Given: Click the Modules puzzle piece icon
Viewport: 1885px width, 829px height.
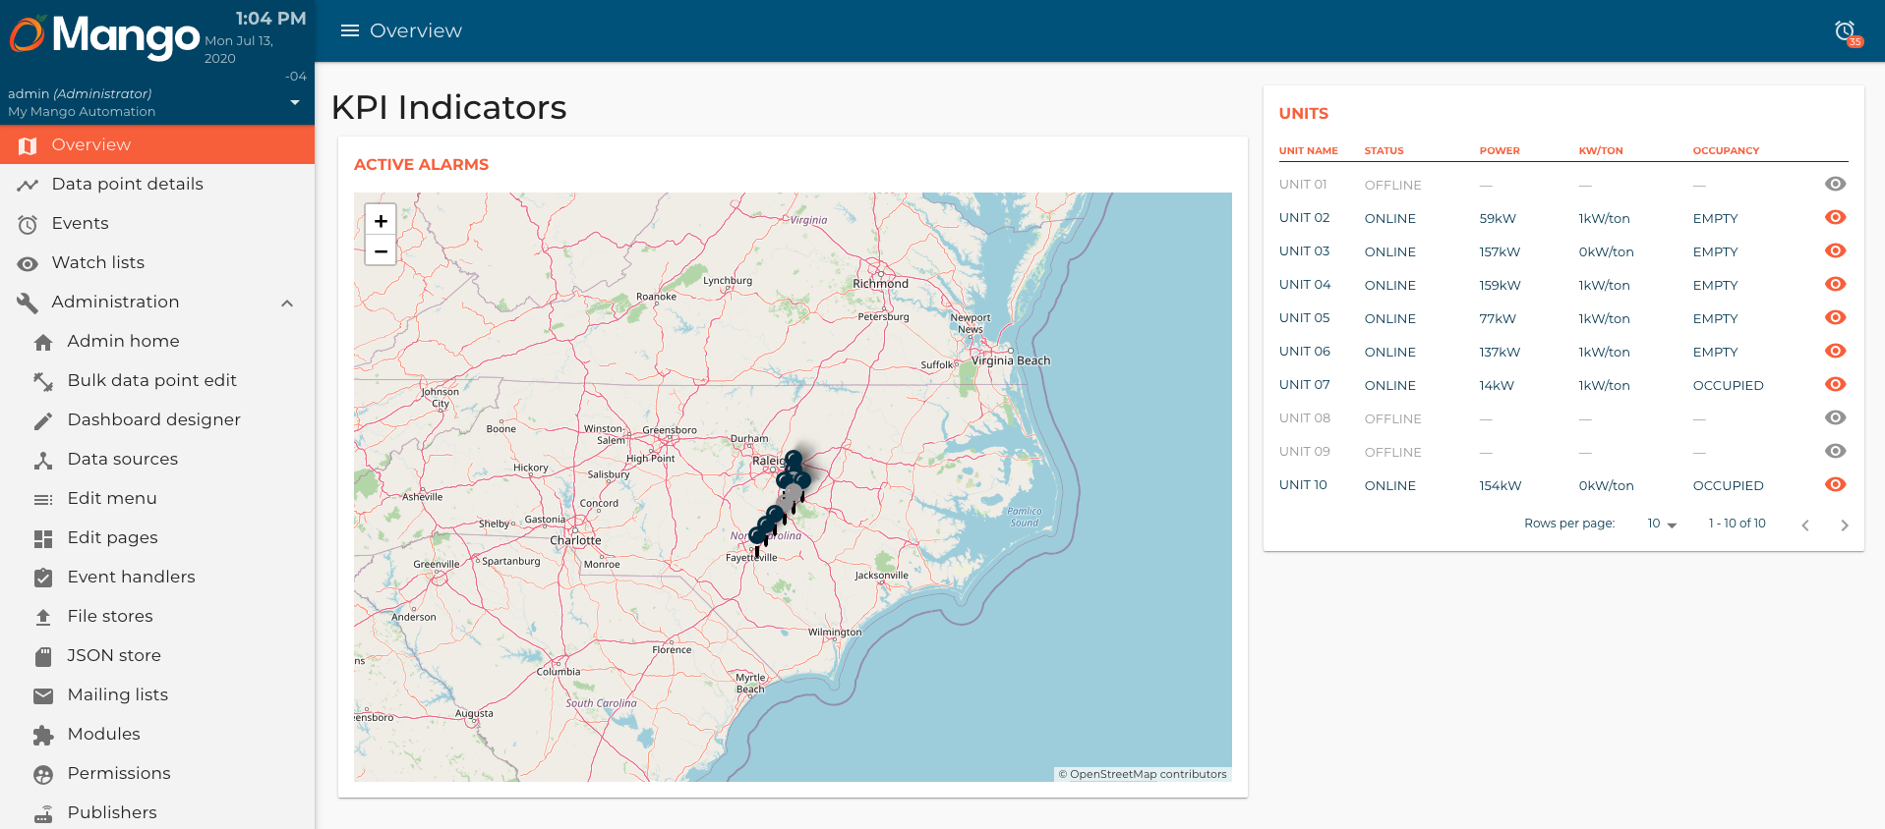Looking at the screenshot, I should coord(43,735).
